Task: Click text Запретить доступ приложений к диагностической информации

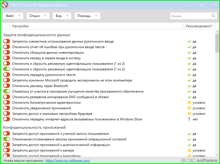Action: (x=61, y=145)
